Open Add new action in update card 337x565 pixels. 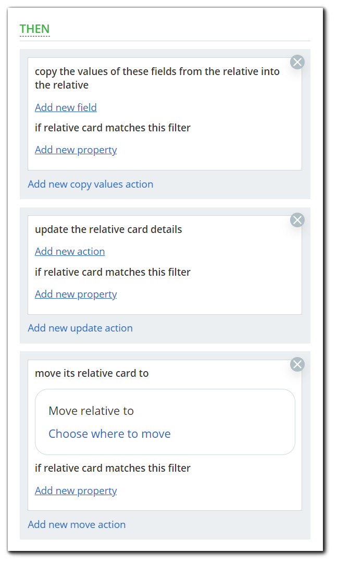pyautogui.click(x=70, y=251)
